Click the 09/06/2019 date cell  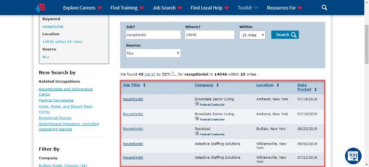click(x=307, y=144)
